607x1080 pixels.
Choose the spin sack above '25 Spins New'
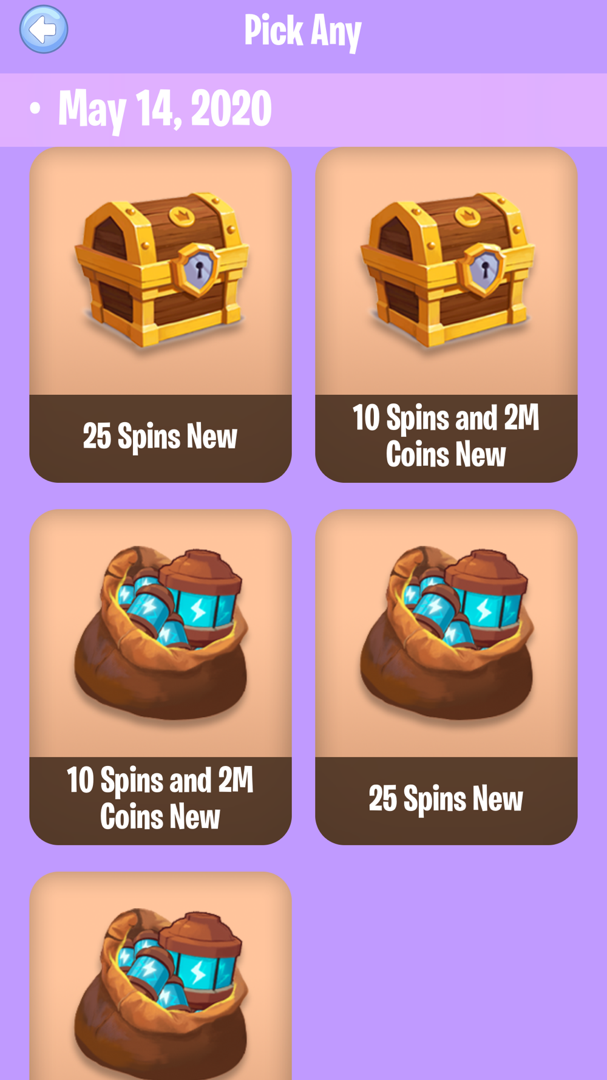[447, 633]
